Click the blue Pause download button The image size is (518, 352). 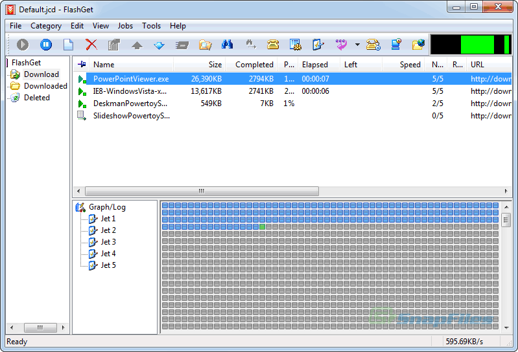(x=46, y=45)
